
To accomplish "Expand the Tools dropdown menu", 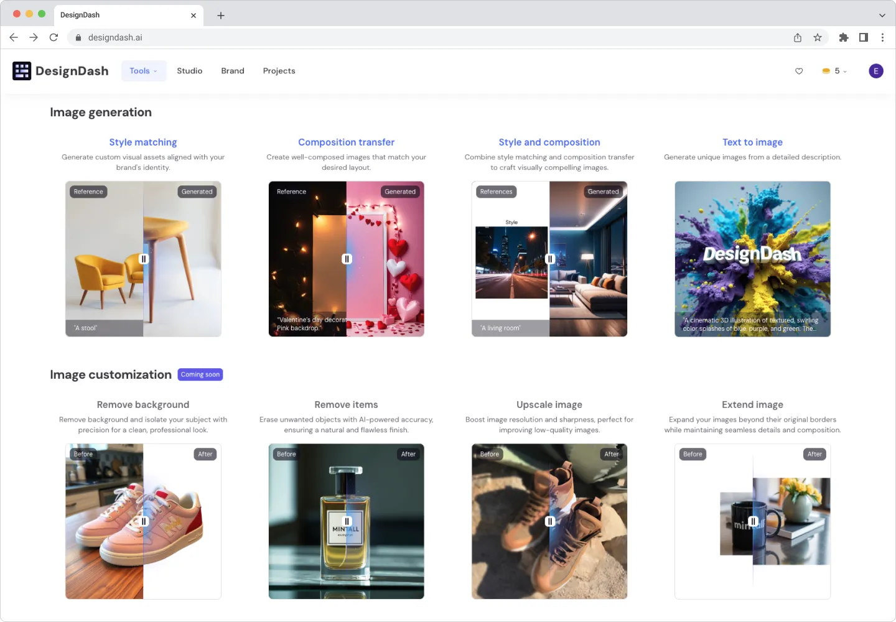I will pyautogui.click(x=144, y=71).
